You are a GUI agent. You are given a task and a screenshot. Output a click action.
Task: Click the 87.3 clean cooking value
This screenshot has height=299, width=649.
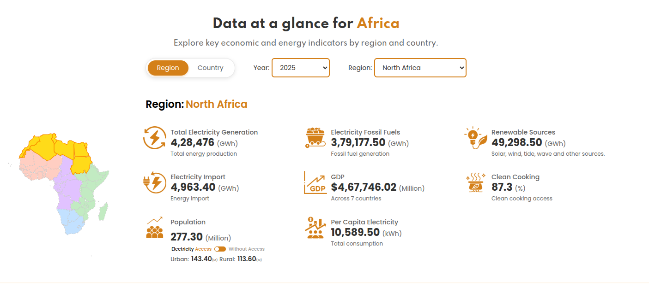(502, 187)
